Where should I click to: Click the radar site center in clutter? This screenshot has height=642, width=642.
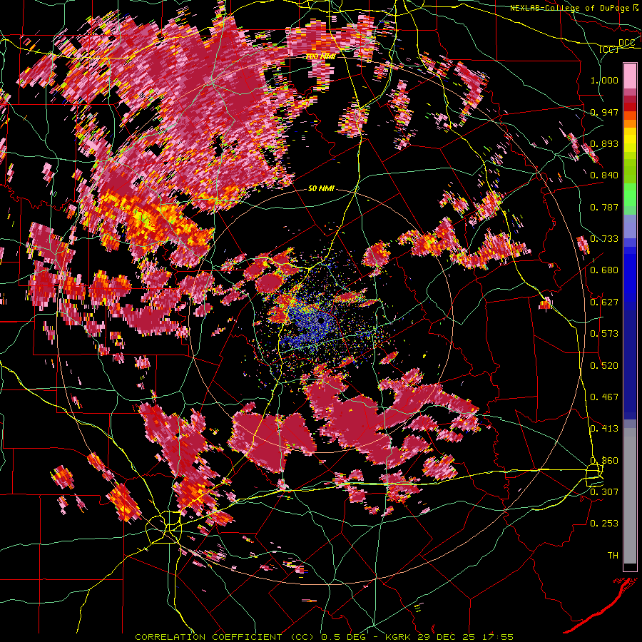[x=321, y=321]
